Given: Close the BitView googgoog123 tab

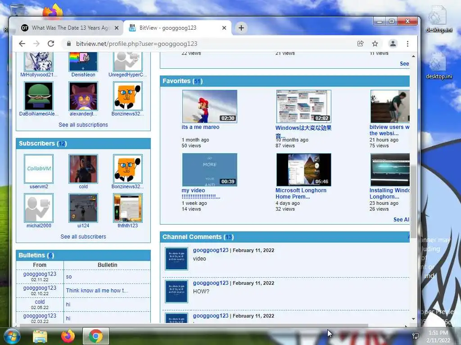Looking at the screenshot, I should pyautogui.click(x=224, y=28).
